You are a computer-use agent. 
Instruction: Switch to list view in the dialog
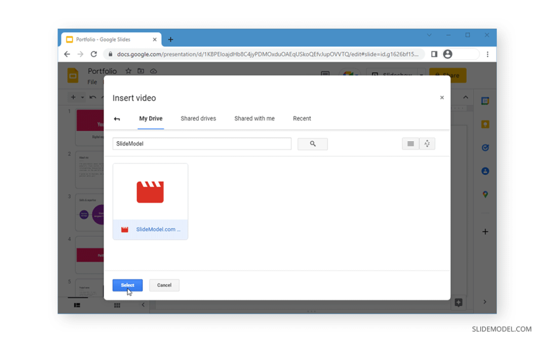coord(410,144)
